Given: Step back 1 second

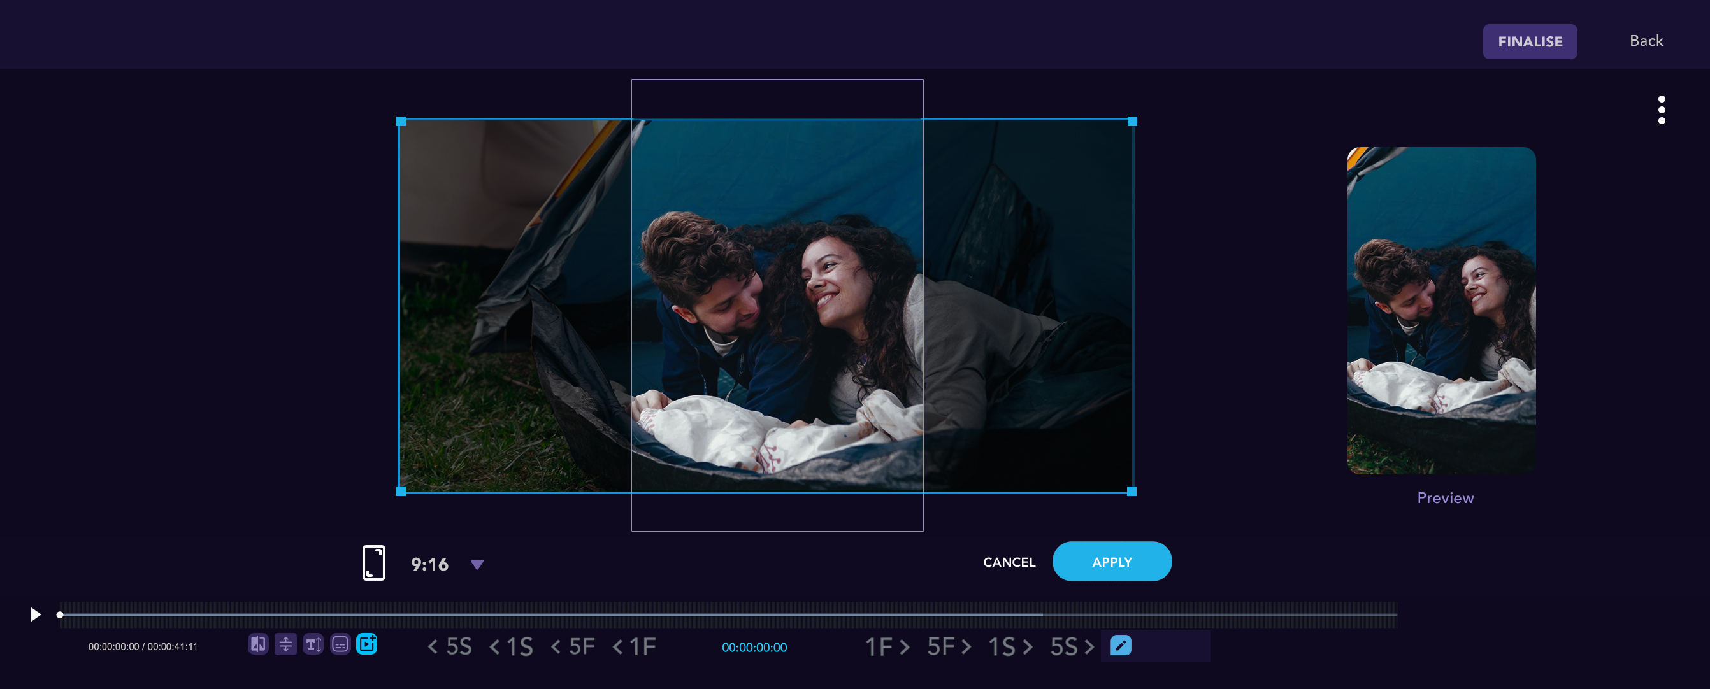Looking at the screenshot, I should coord(511,646).
